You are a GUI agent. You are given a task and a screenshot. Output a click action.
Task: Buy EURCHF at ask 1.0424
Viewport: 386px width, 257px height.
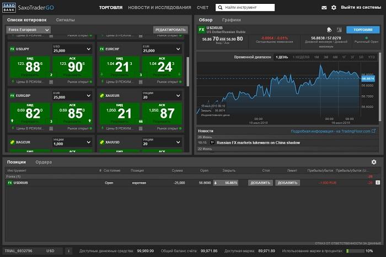[162, 67]
